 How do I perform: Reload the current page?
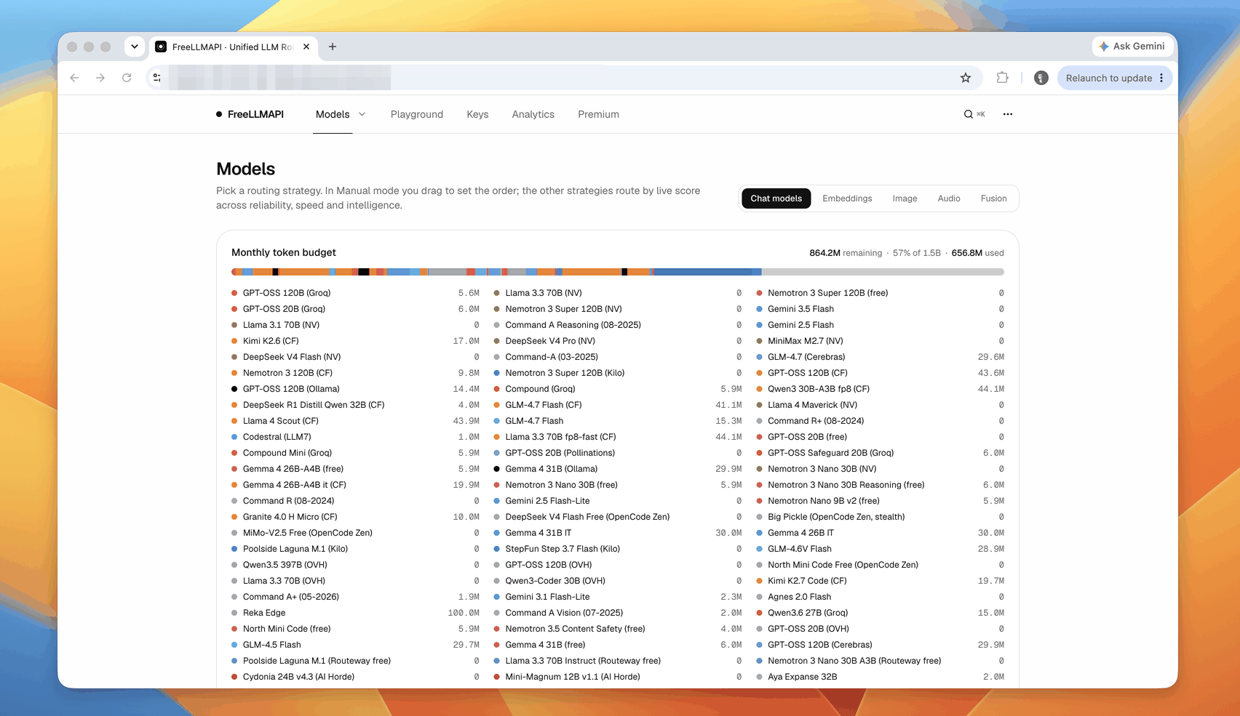pyautogui.click(x=127, y=78)
